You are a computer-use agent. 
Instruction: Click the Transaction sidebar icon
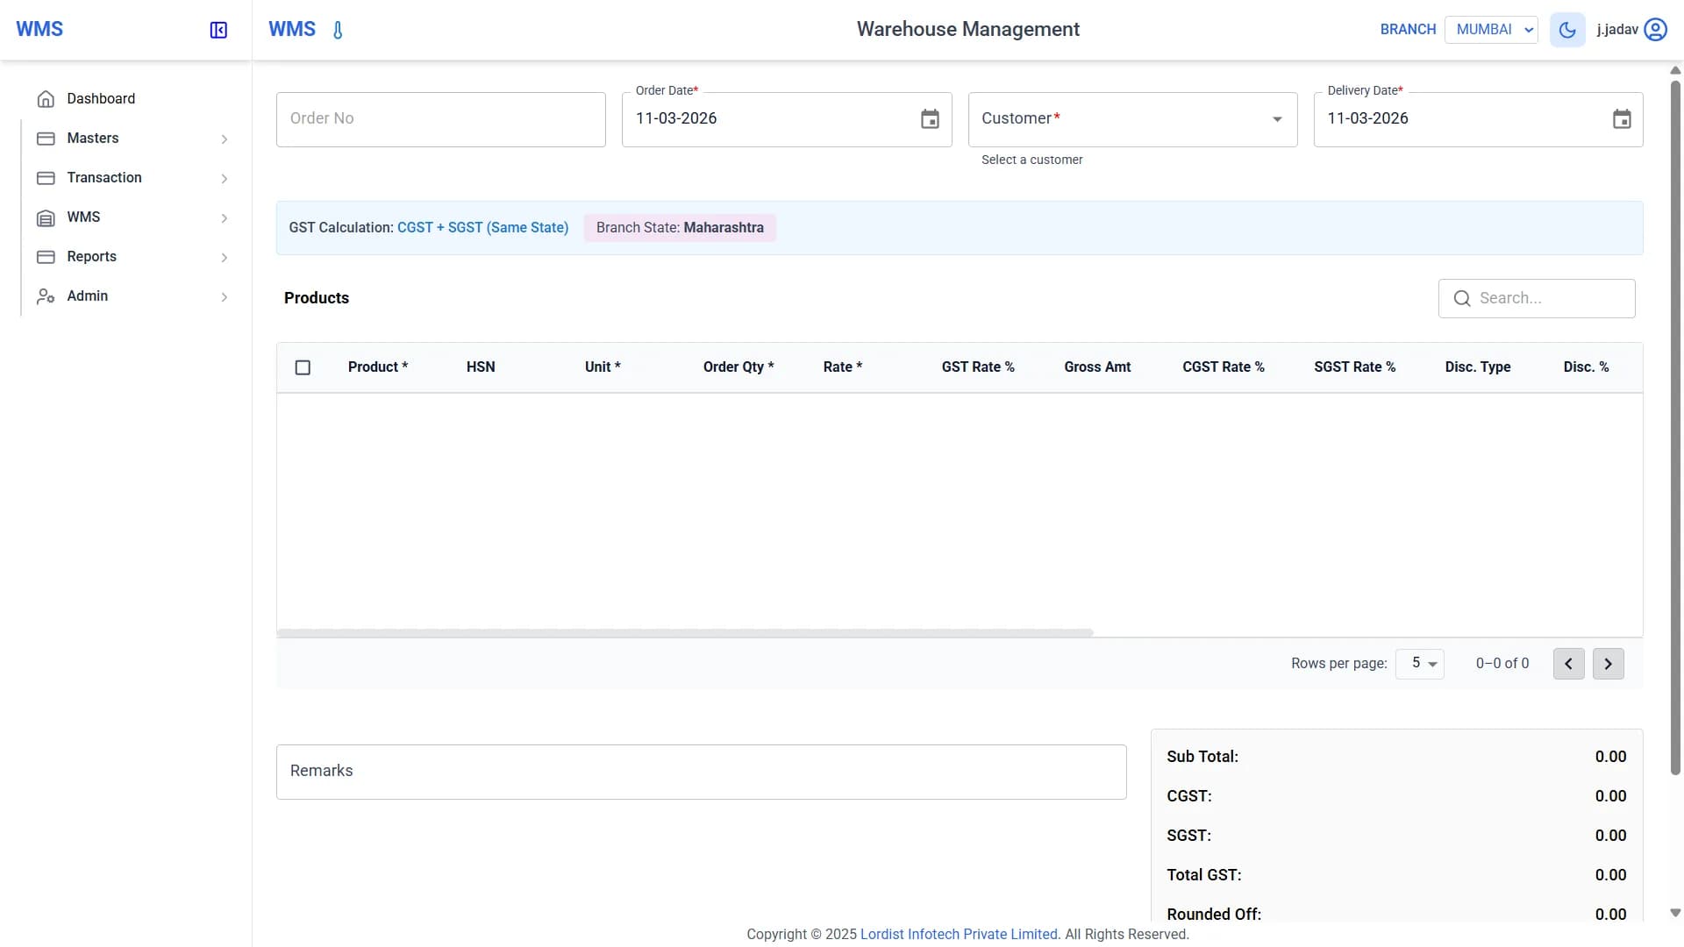(x=46, y=178)
